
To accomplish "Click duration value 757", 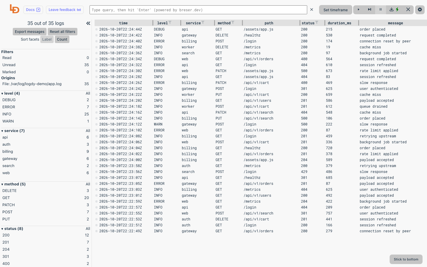I will click(329, 213).
